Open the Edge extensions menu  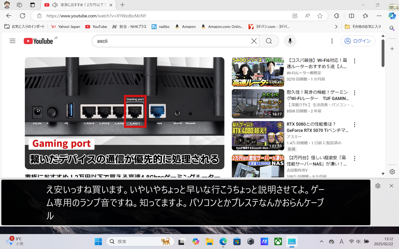(336, 16)
